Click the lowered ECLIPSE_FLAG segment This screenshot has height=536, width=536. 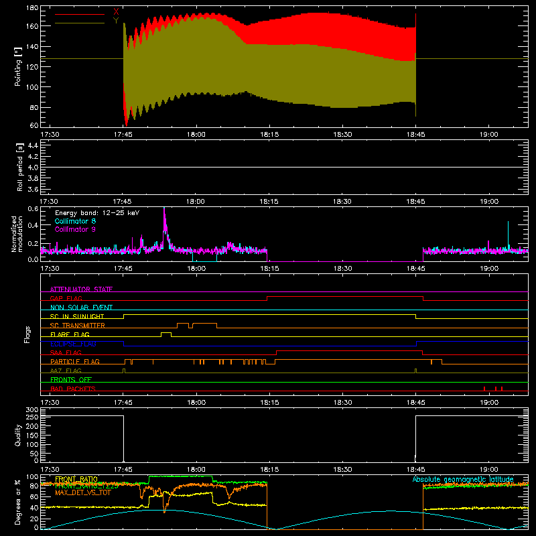270,346
